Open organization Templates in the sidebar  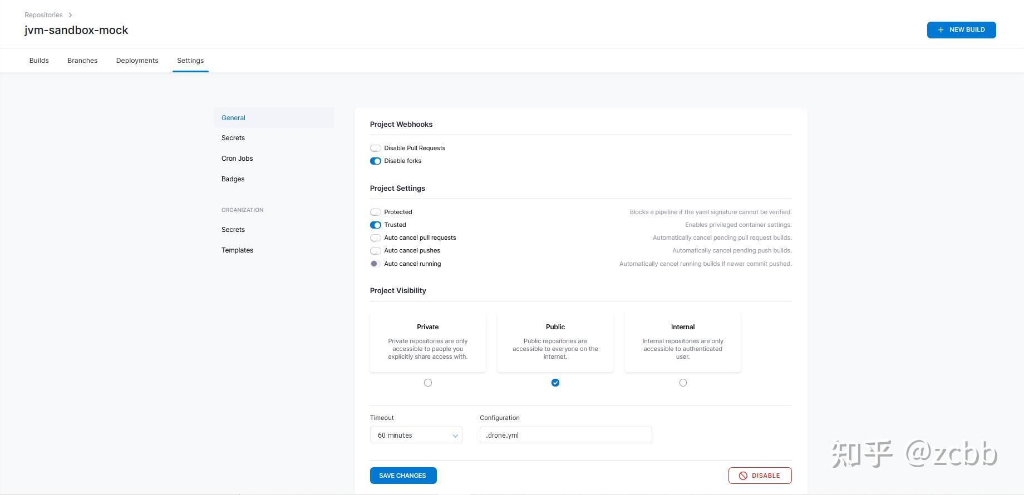237,250
